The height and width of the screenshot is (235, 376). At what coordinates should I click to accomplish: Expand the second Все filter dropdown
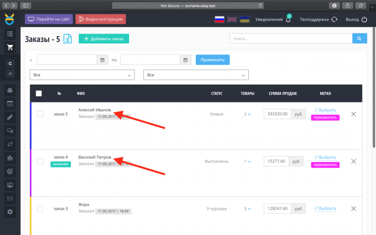(x=196, y=75)
